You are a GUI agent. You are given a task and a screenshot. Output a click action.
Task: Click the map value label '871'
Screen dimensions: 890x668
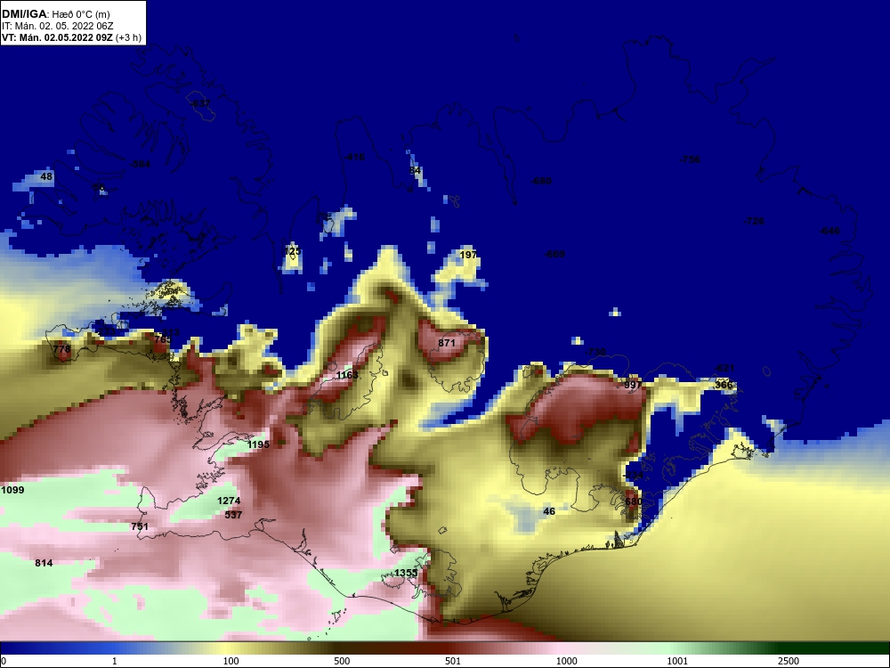(x=447, y=343)
